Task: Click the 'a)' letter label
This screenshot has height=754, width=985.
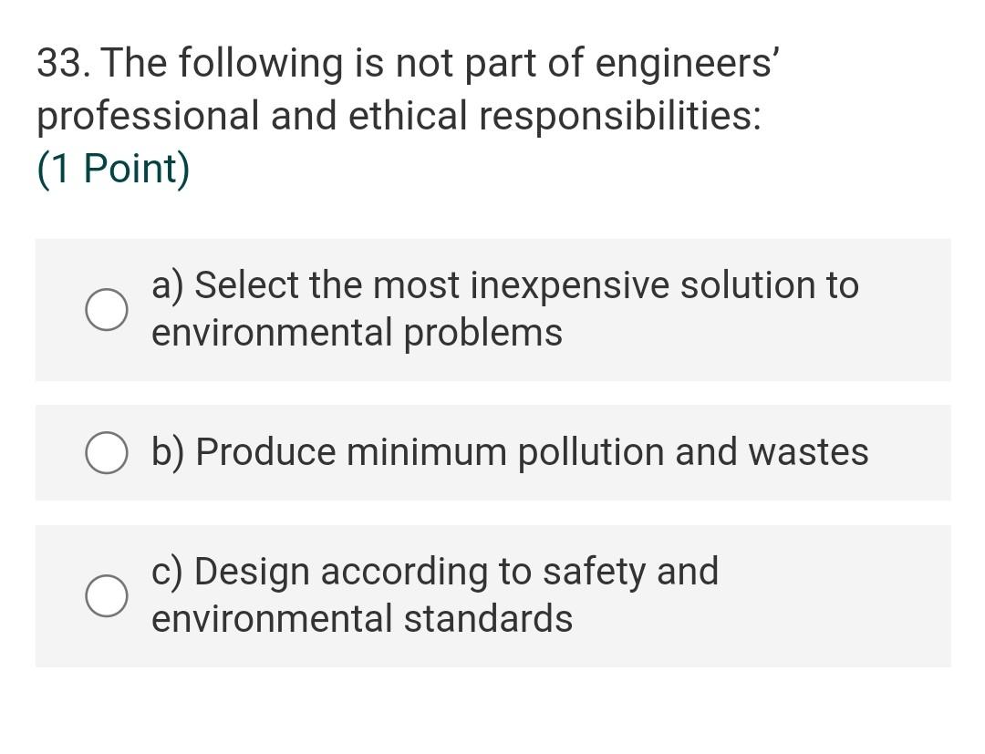Action: pyautogui.click(x=168, y=285)
